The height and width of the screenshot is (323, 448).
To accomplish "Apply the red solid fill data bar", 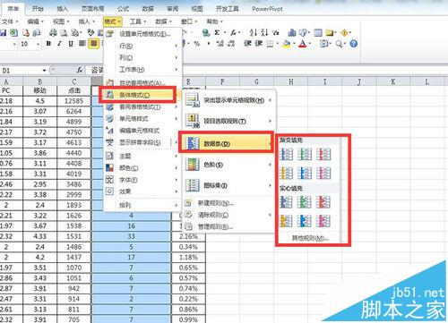I will (323, 202).
